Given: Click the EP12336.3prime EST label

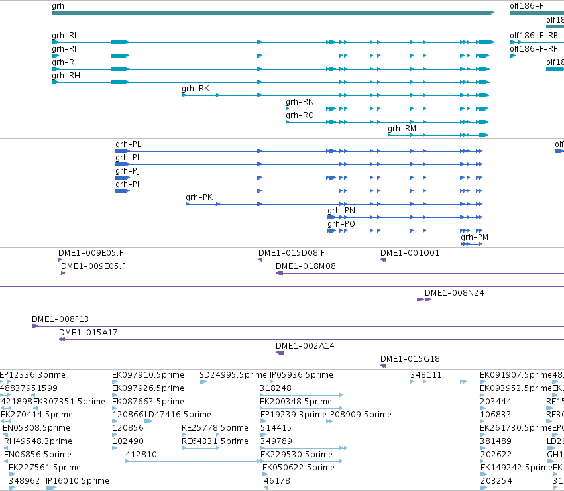Looking at the screenshot, I should point(32,375).
